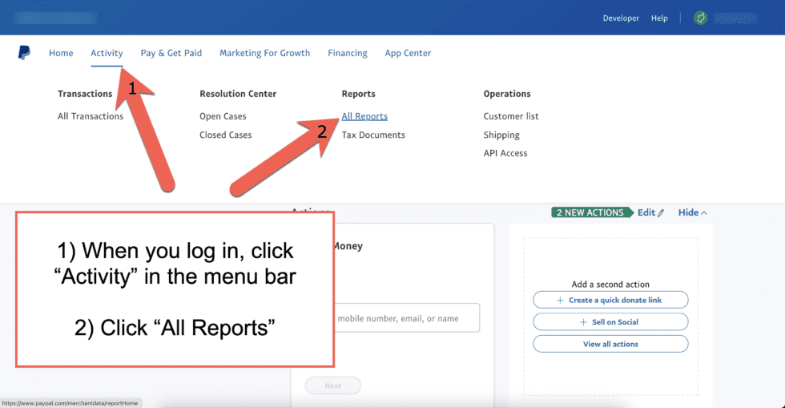Collapse the actions panel using Hide chevron
This screenshot has width=785, height=408.
pyautogui.click(x=693, y=212)
